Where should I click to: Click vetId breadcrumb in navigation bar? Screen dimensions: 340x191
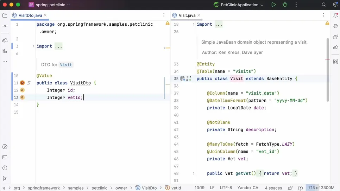tap(173, 188)
